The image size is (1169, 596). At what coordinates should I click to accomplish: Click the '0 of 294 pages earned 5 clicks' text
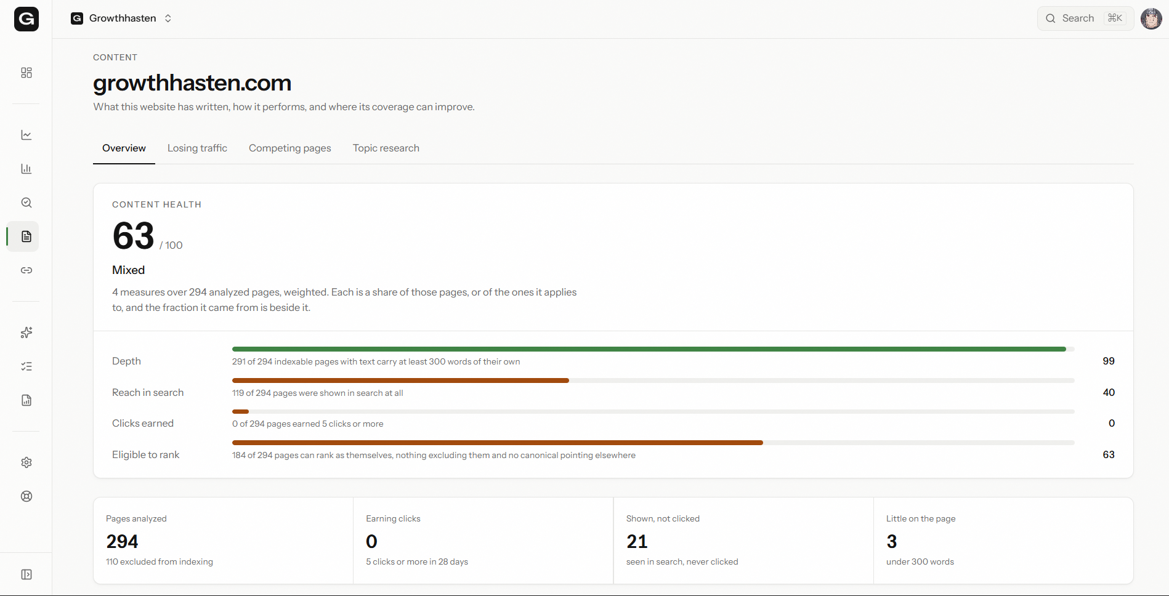click(x=307, y=424)
